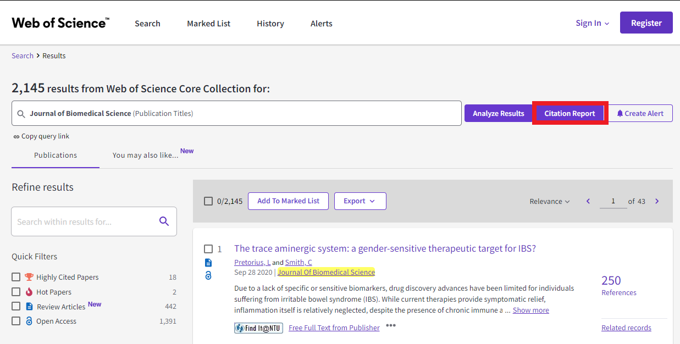The width and height of the screenshot is (680, 344).
Task: Click the document icon beside result 1
Action: click(208, 262)
